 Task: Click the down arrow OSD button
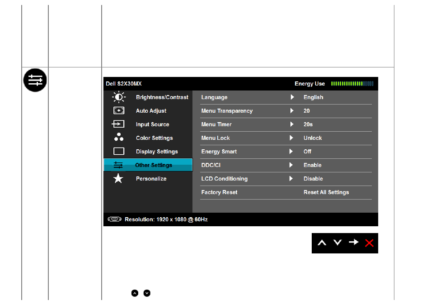(x=337, y=243)
